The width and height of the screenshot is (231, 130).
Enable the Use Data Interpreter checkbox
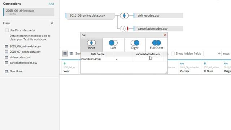pos(7,30)
